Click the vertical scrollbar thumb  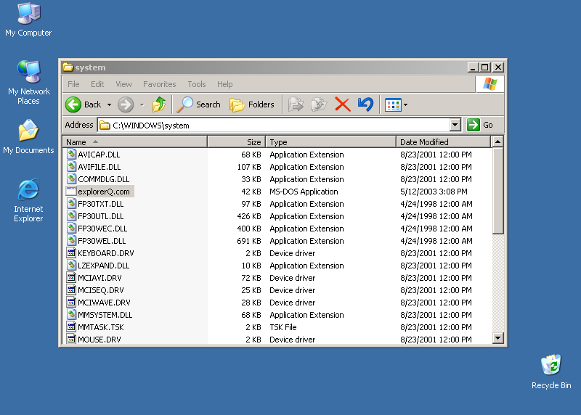pyautogui.click(x=497, y=191)
